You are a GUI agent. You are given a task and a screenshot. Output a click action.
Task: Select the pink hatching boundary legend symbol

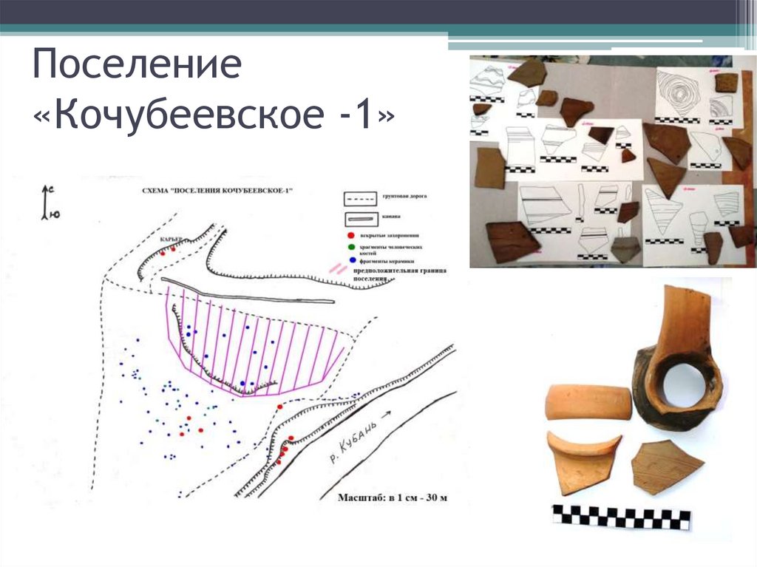pos(338,268)
